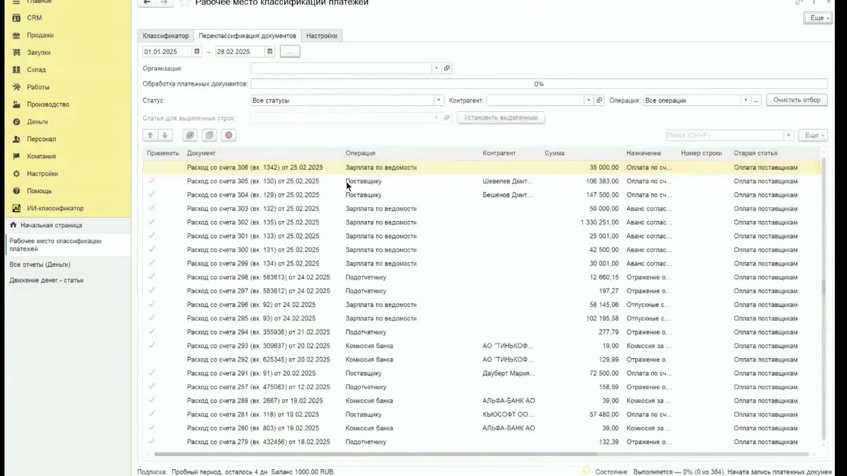
Task: Click the uncheck-all gray toolbar icon
Action: point(210,135)
